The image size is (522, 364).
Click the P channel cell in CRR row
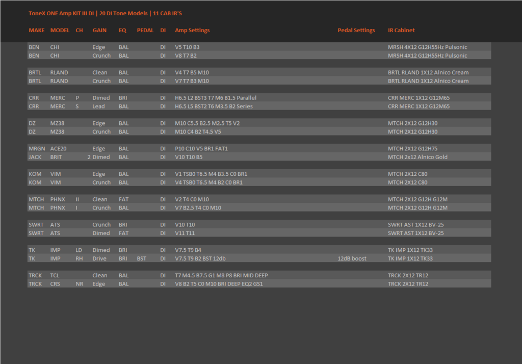tap(77, 98)
